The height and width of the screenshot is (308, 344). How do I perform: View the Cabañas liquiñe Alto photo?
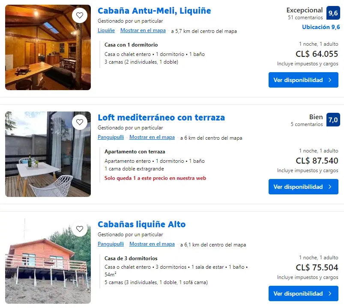pos(48,261)
